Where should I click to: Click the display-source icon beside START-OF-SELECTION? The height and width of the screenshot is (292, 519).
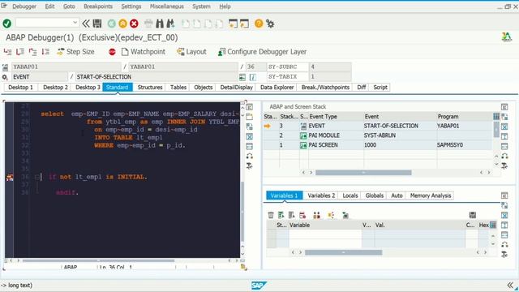click(x=242, y=77)
